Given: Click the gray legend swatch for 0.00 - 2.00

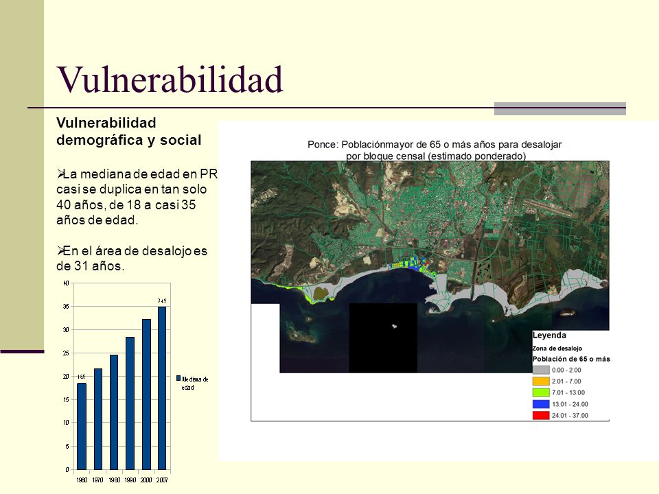Looking at the screenshot, I should click(541, 370).
